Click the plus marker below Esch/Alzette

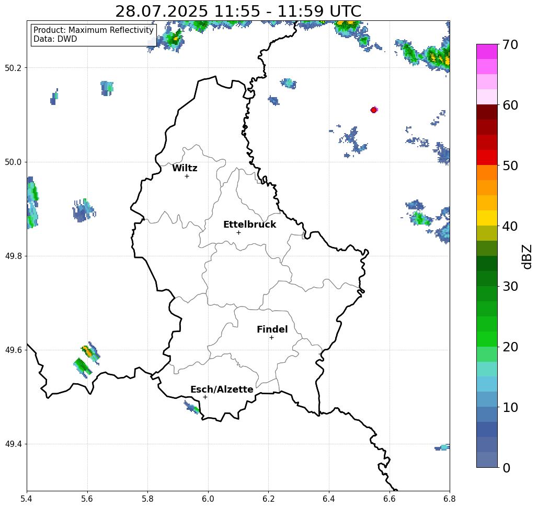(x=205, y=397)
